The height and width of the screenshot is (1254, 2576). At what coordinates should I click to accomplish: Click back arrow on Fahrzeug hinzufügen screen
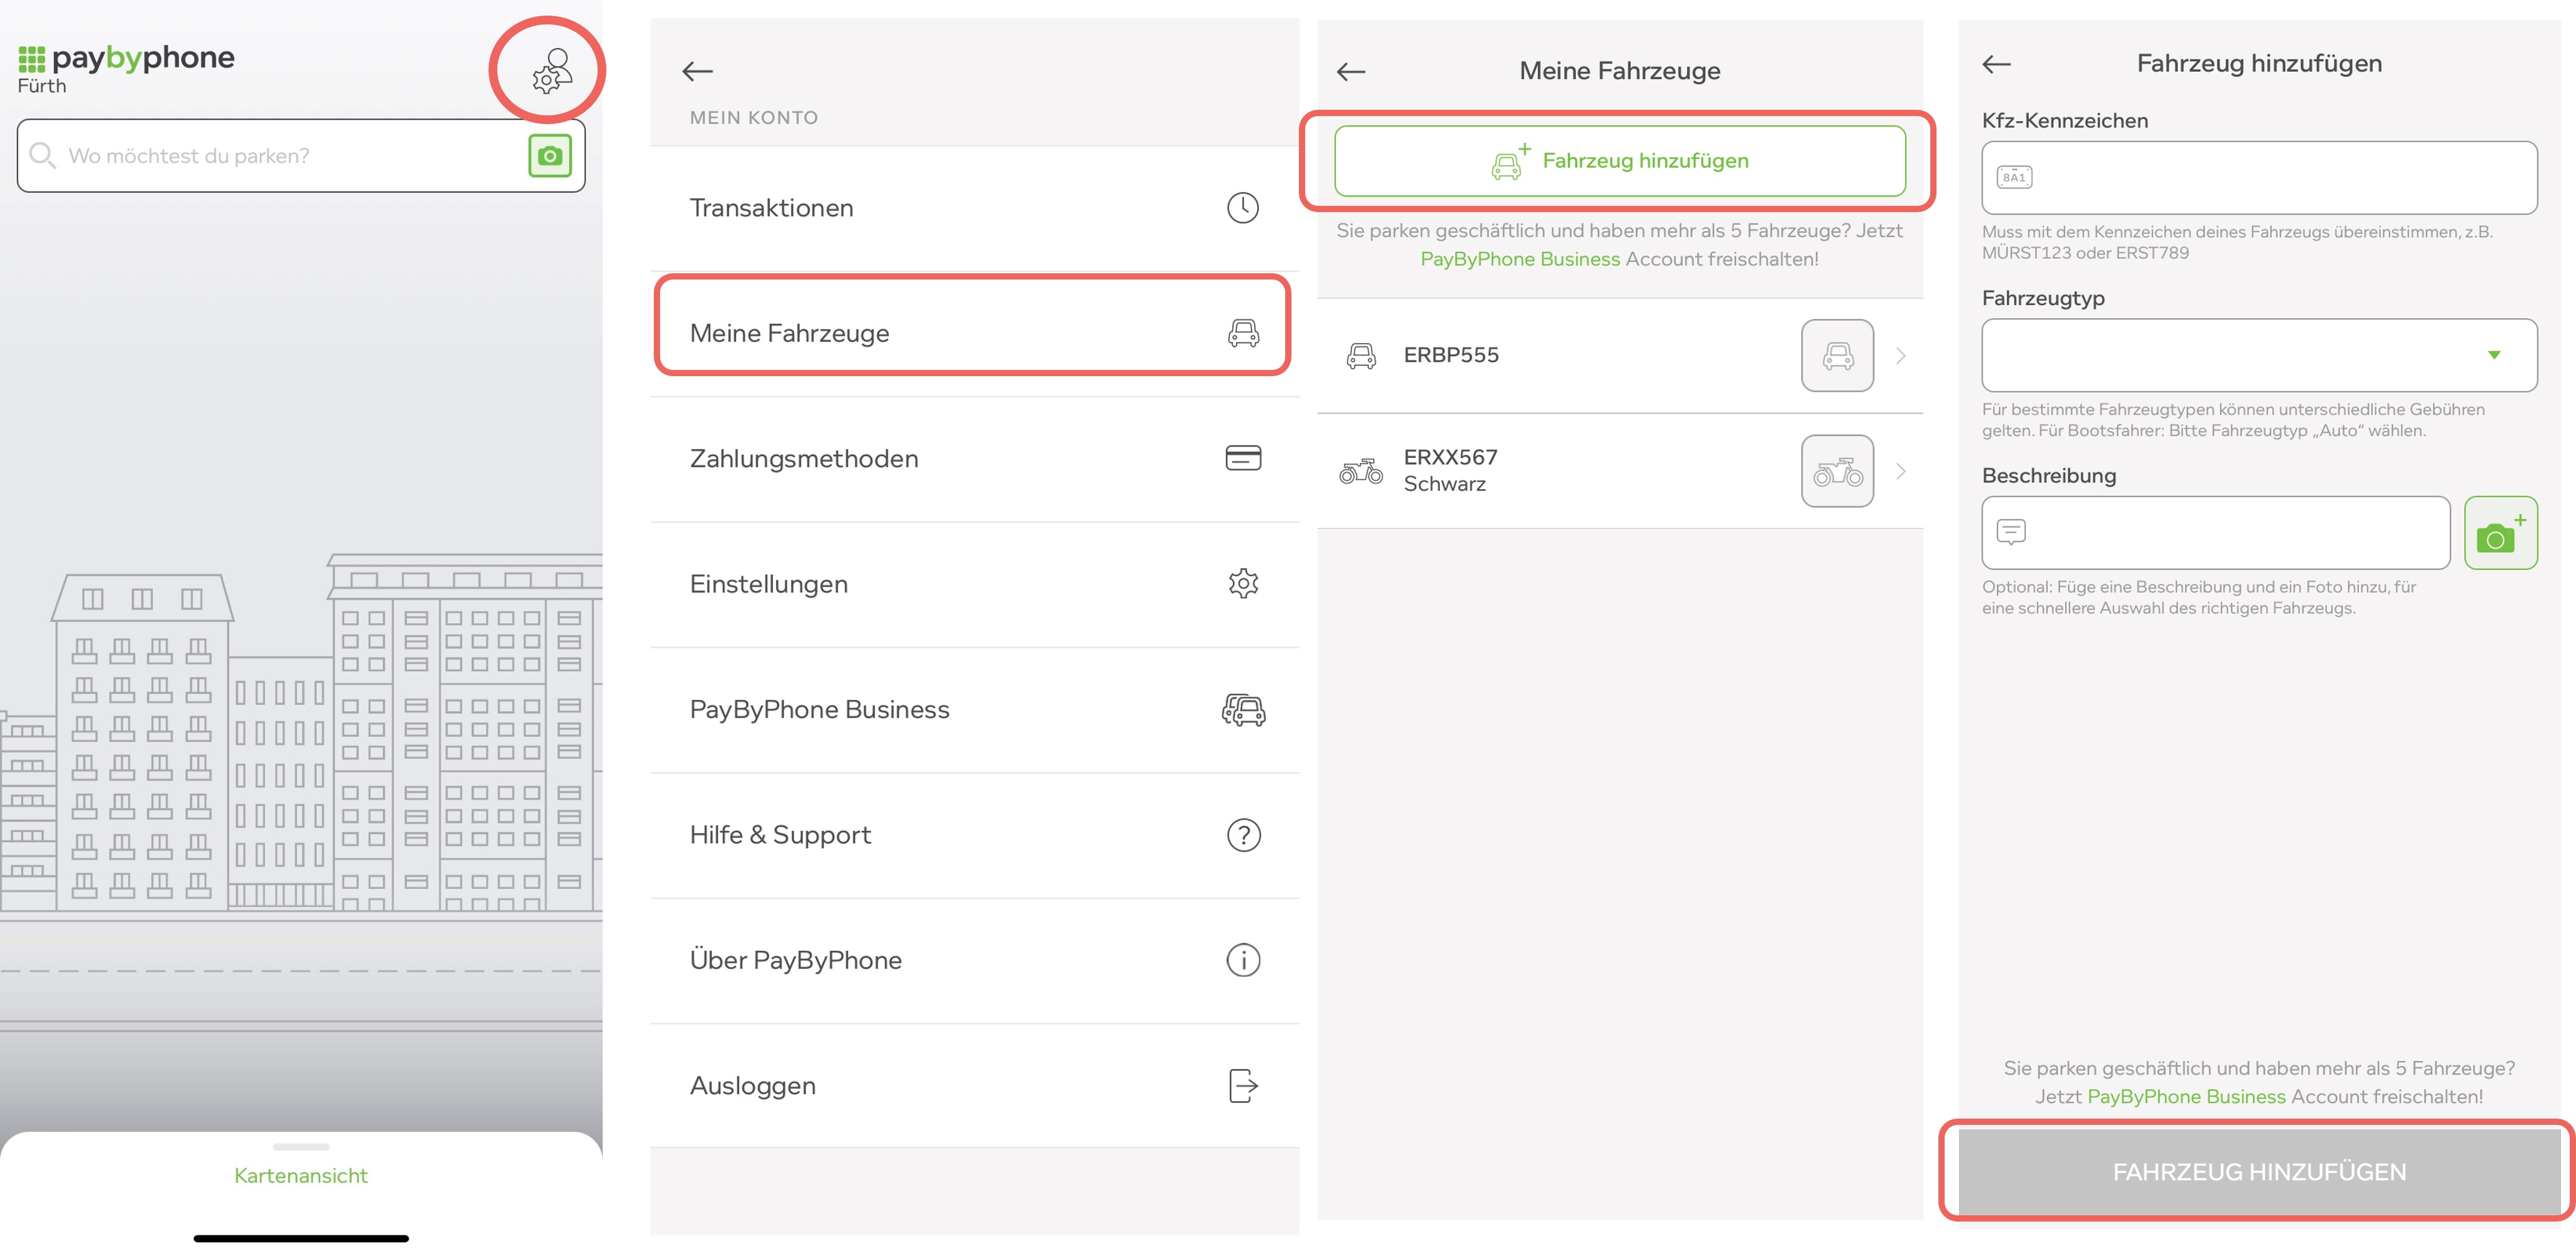tap(1996, 64)
